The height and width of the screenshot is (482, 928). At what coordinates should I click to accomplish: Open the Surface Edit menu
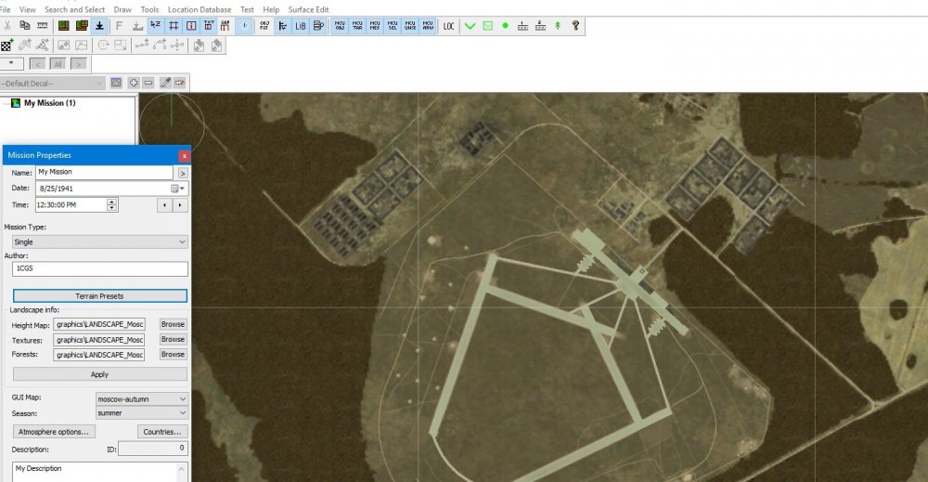point(308,9)
